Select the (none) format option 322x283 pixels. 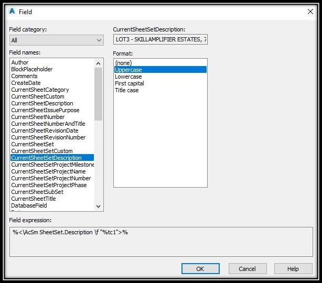(x=160, y=63)
